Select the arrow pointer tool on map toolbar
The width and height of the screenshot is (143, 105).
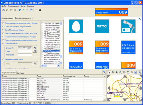(x=109, y=72)
